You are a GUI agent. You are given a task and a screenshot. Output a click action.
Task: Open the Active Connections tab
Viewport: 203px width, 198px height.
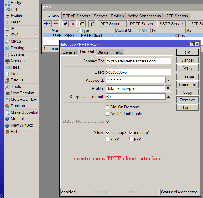(144, 16)
